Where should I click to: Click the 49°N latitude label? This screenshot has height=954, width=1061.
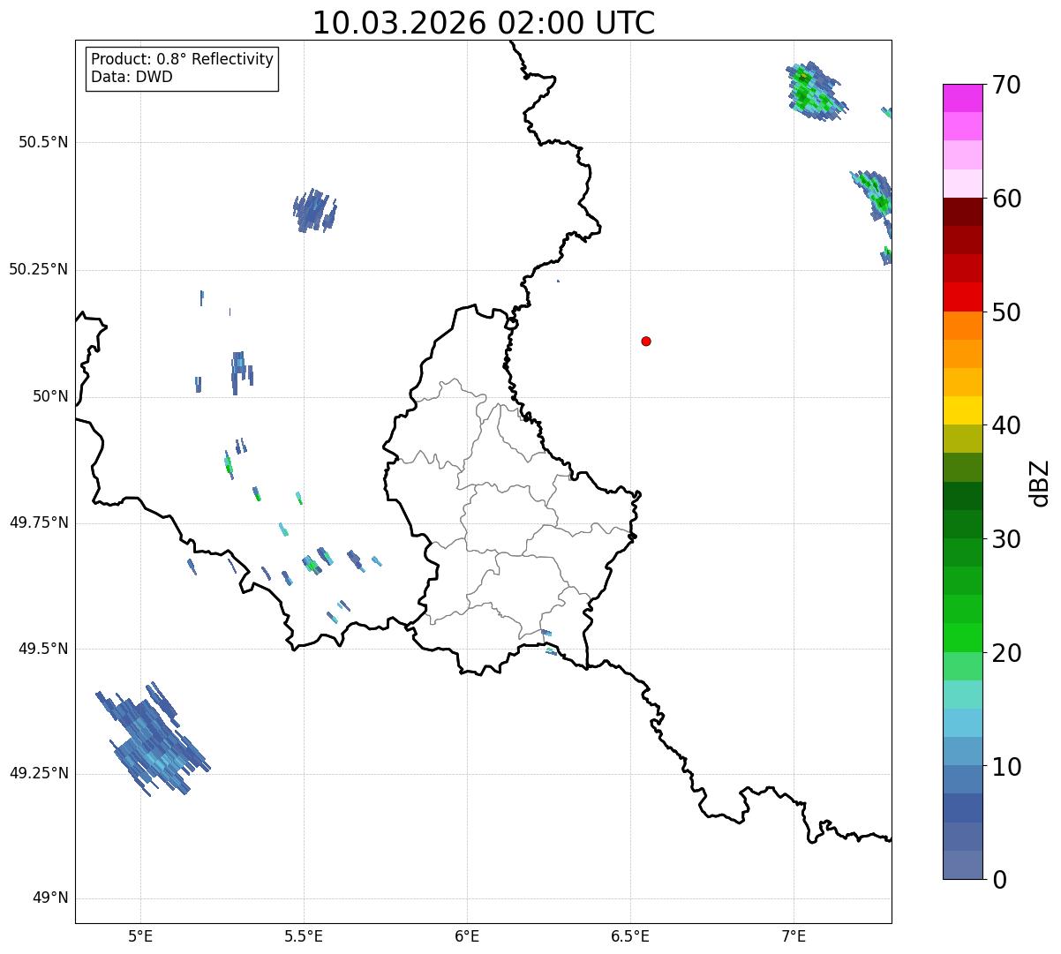[x=49, y=898]
